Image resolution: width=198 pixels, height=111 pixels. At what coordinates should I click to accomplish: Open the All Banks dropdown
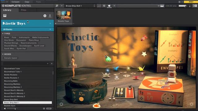(28, 29)
